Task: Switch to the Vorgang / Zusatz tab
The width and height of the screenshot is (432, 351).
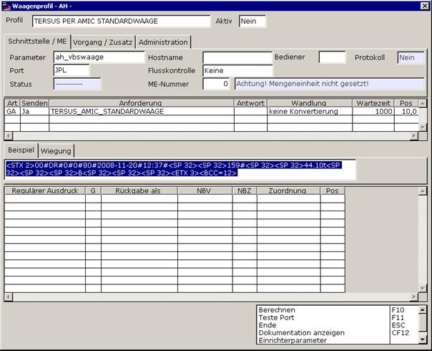Action: point(102,42)
